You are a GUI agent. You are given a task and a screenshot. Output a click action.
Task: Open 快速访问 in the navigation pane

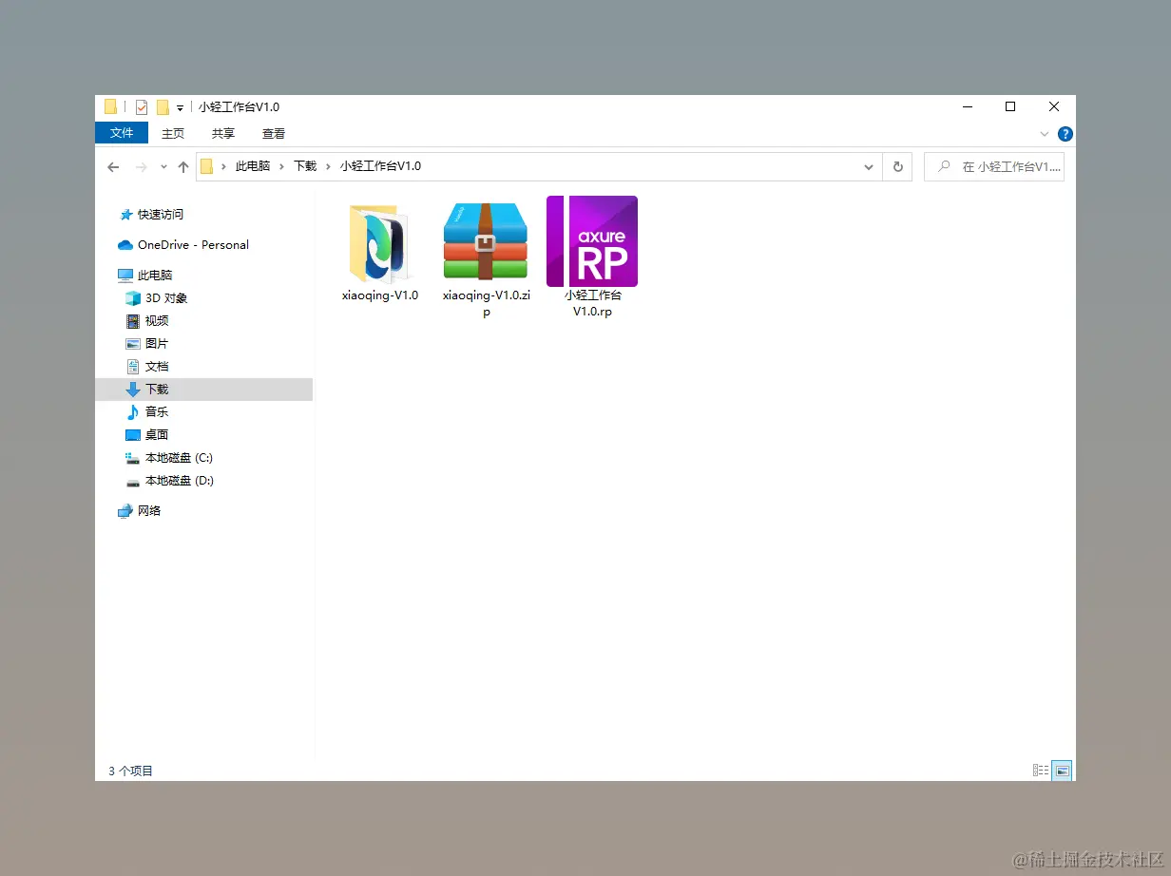[x=151, y=215]
